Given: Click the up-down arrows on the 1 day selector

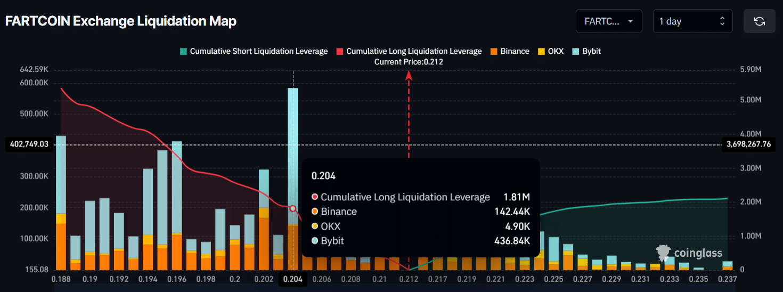Looking at the screenshot, I should tap(722, 21).
